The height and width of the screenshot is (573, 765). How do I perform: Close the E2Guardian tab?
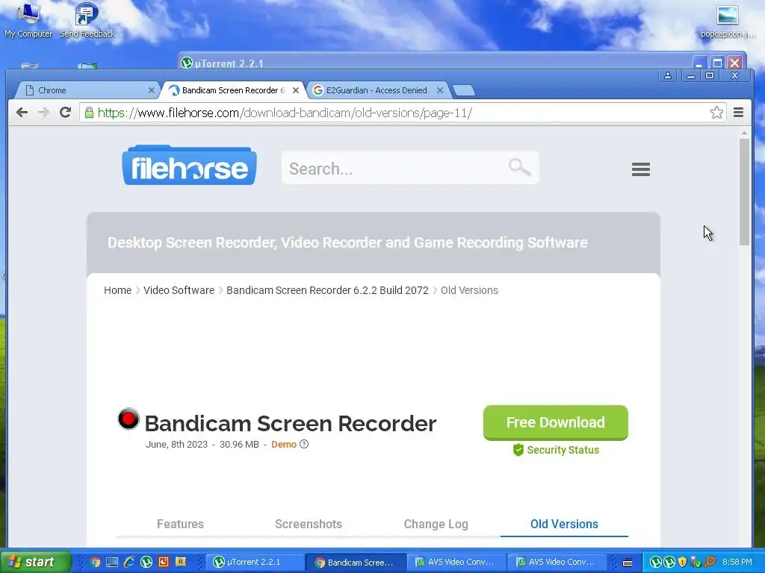pyautogui.click(x=440, y=90)
